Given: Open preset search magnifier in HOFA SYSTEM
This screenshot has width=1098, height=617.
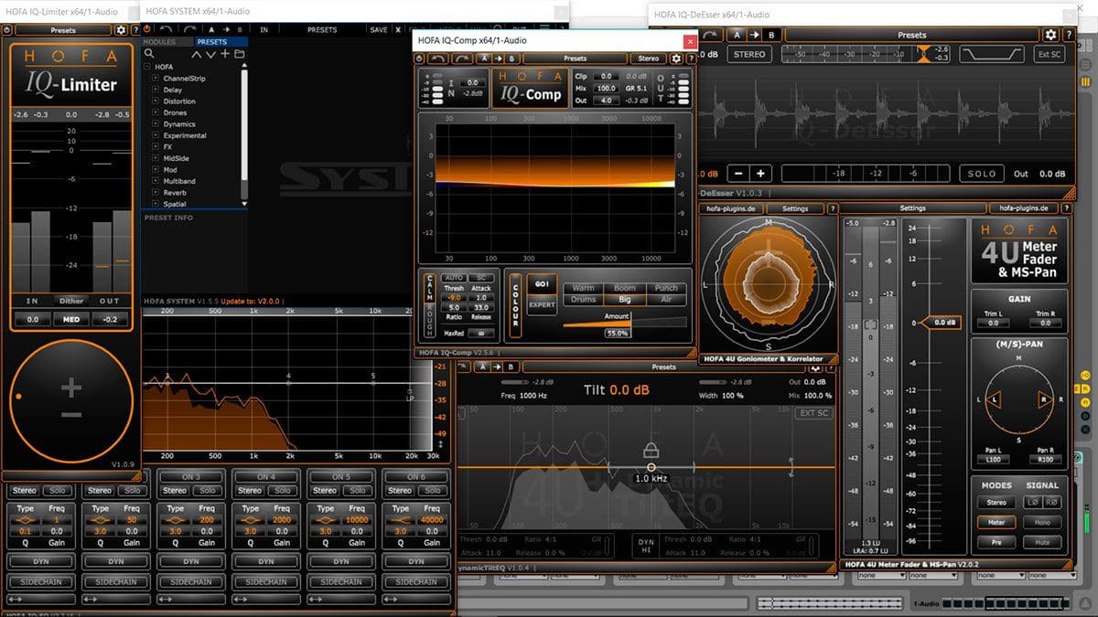Looking at the screenshot, I should 148,54.
